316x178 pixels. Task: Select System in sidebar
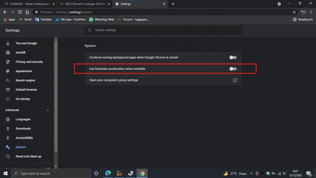tap(21, 147)
